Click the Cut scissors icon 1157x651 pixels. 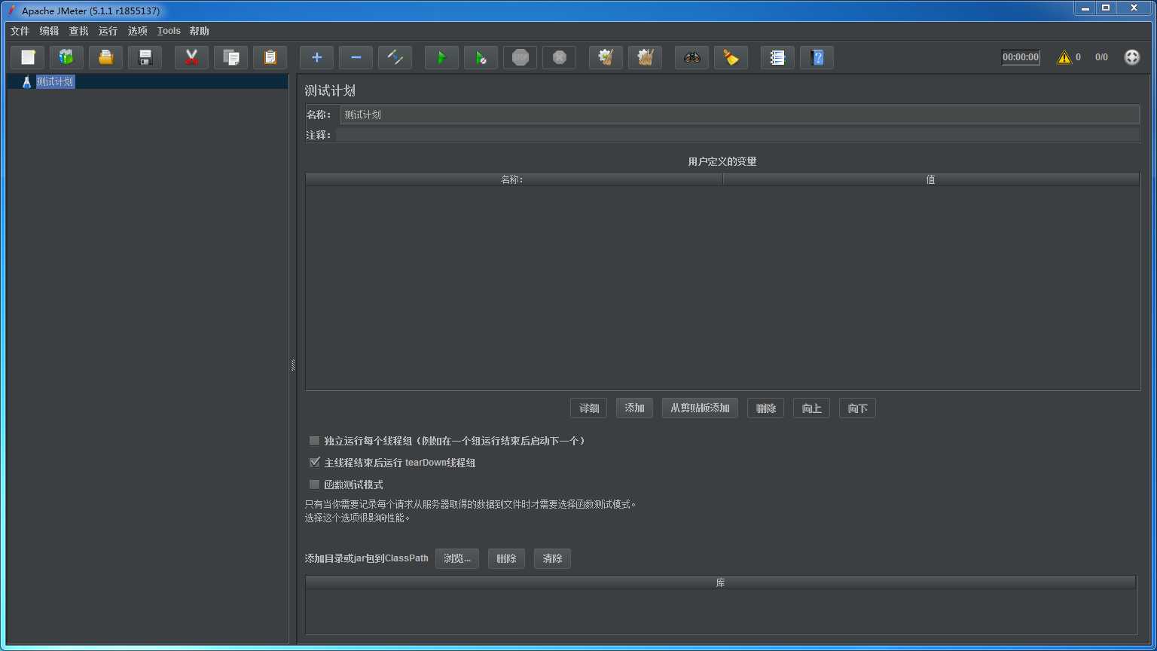pos(192,57)
